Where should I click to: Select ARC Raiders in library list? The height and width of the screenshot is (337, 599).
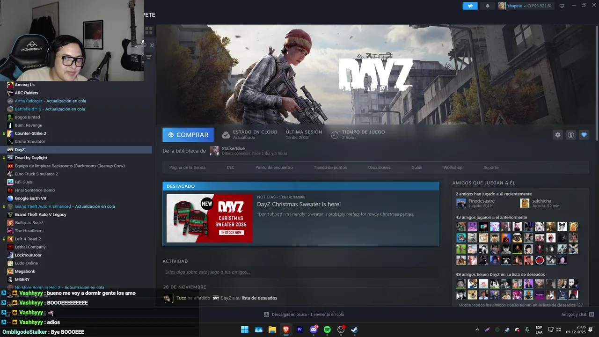(26, 93)
